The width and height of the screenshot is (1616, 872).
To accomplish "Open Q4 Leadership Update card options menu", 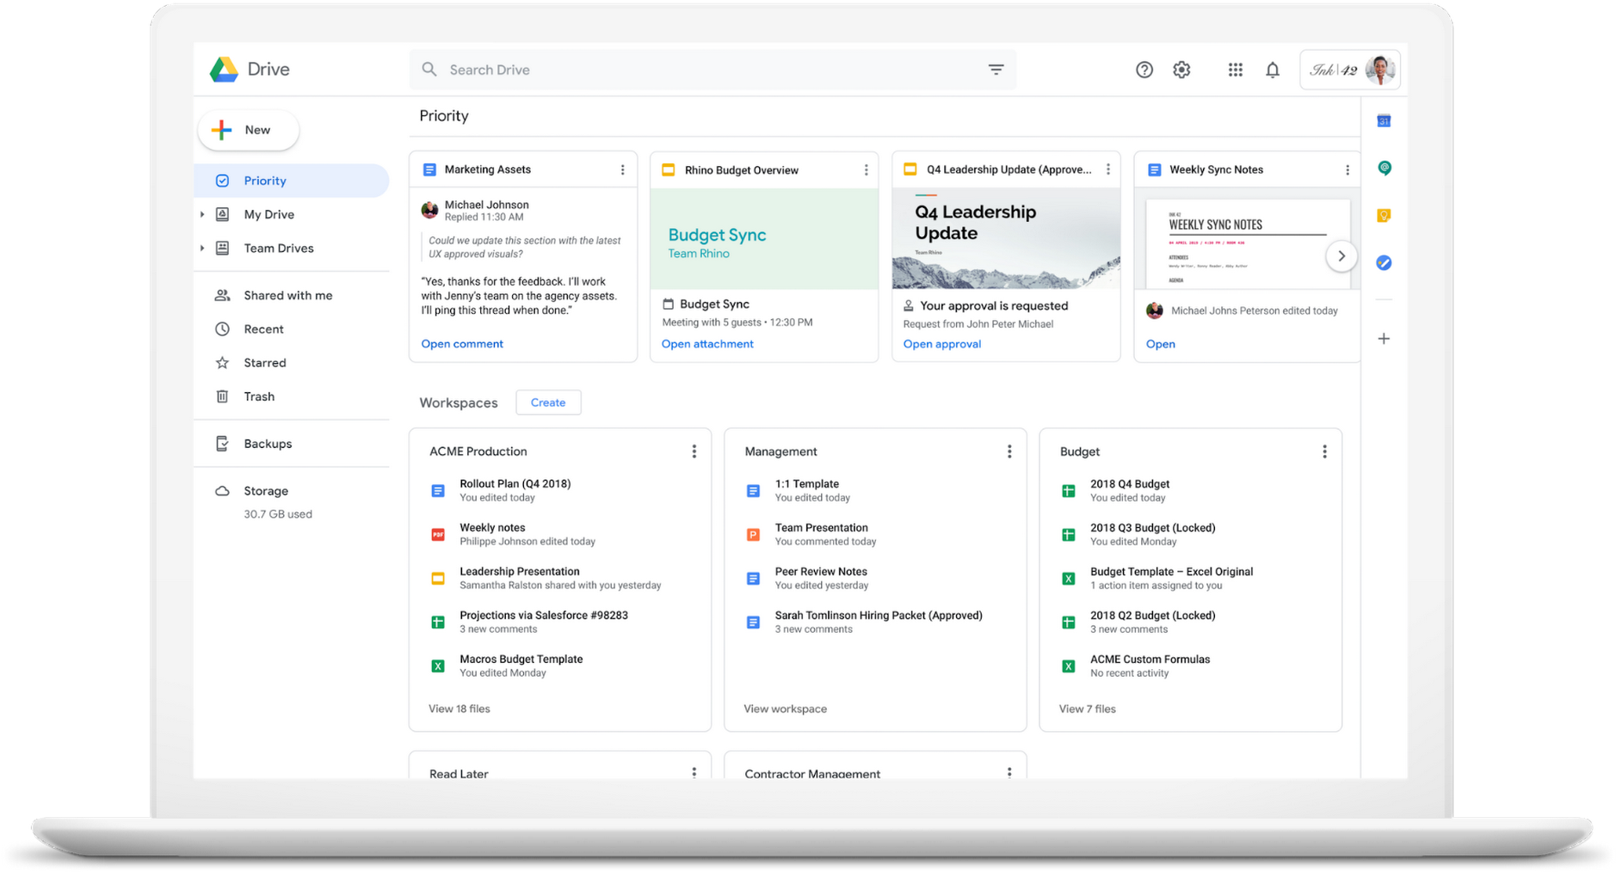I will [1107, 170].
